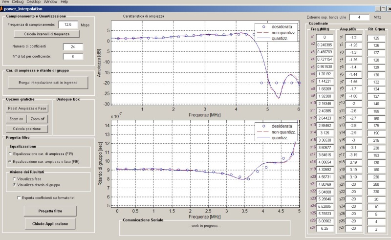The image size is (391, 240).
Task: Click the Zoom off button
Action: (x=38, y=119)
